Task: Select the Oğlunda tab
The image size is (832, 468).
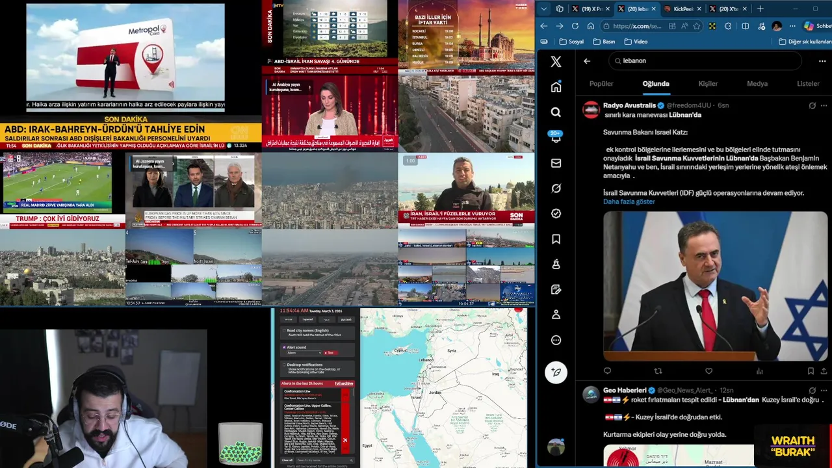Action: pyautogui.click(x=656, y=84)
